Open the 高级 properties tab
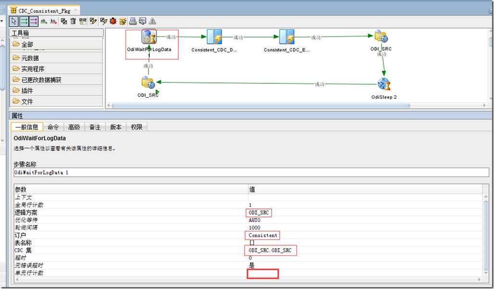The width and height of the screenshot is (494, 289). pos(74,127)
